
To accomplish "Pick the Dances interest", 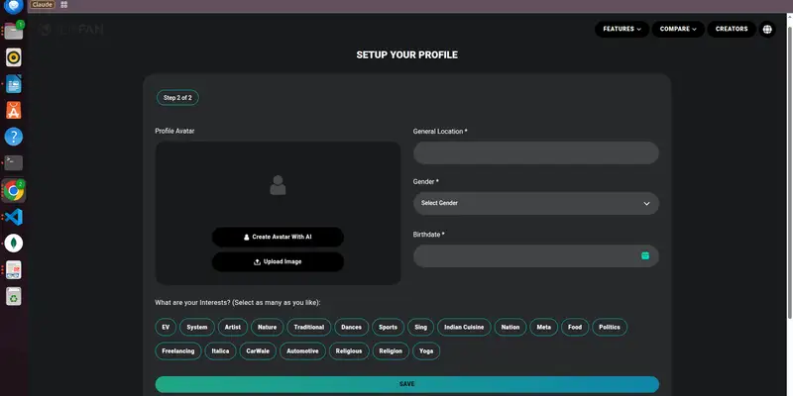I will coord(352,328).
